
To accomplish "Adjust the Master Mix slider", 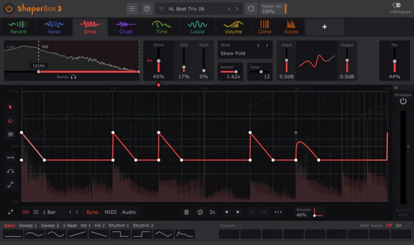I will click(x=273, y=9).
